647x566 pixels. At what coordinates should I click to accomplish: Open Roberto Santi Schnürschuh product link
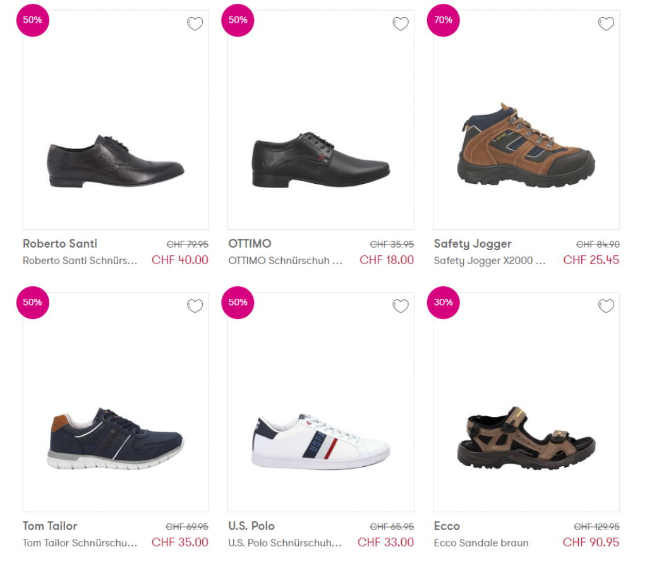[x=80, y=260]
